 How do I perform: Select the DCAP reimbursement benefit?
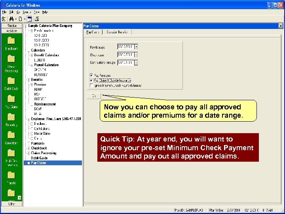[x=38, y=109]
